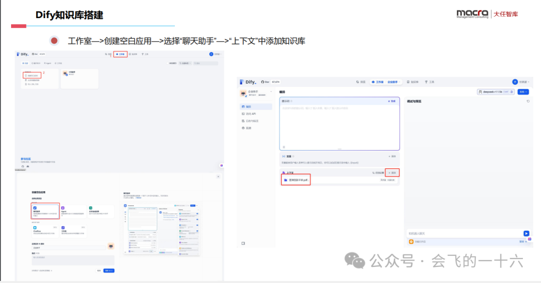541x283 pixels.
Task: Click the refresh icon in 调试与预览
Action: point(528,101)
